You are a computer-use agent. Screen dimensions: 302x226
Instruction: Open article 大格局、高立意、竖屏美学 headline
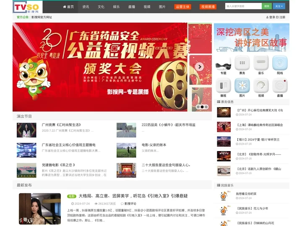pos(133,196)
